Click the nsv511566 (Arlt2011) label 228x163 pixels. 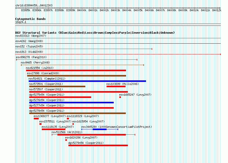tap(67, 132)
